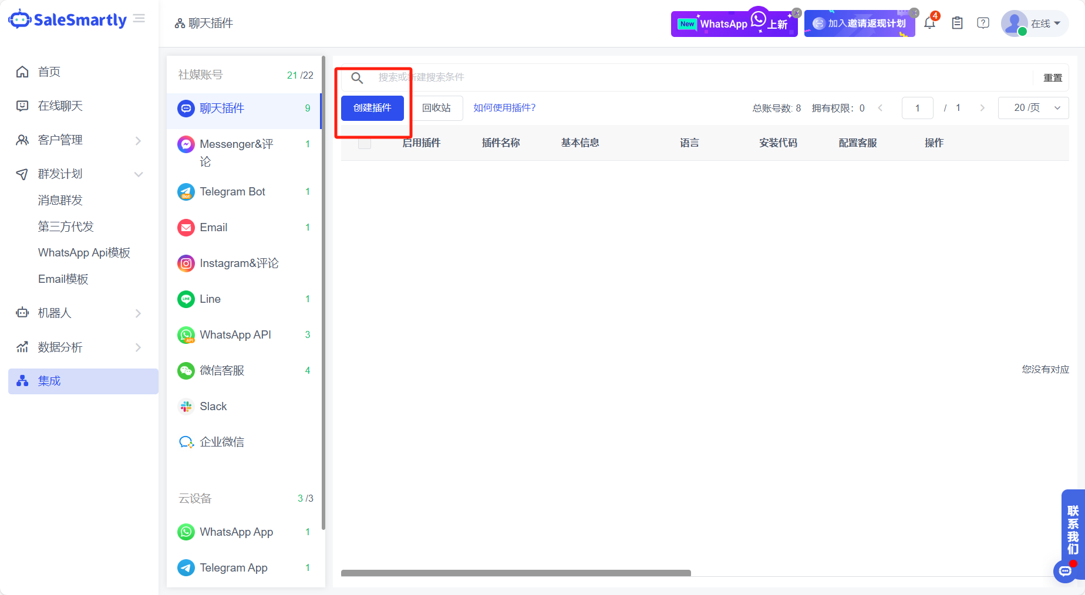Collapse sidebar using hamburger menu icon
This screenshot has height=595, width=1085.
click(x=139, y=19)
